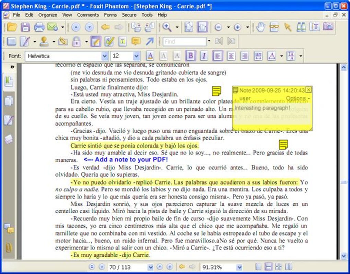
Task: Select the Snapshot camera tool
Action: tap(328, 26)
